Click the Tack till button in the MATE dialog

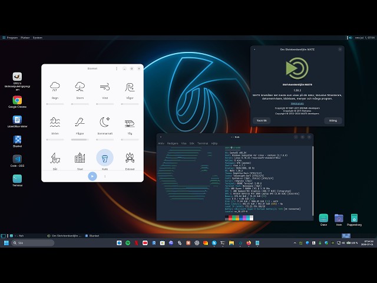click(x=262, y=120)
